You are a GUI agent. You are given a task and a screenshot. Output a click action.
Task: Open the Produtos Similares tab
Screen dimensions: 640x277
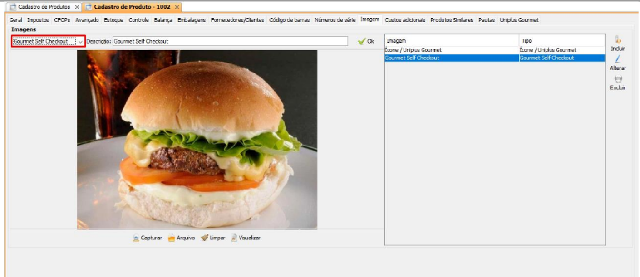coord(452,20)
